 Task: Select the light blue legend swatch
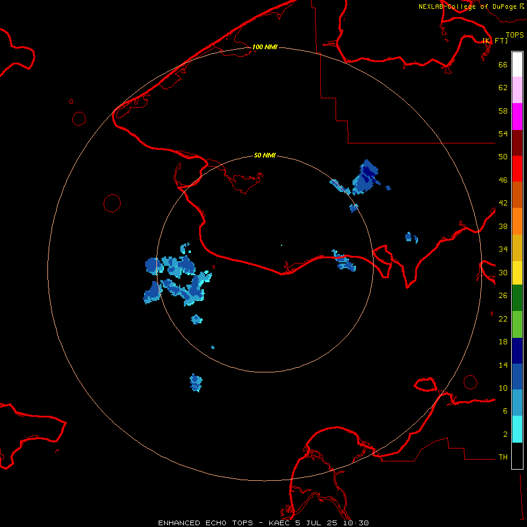[517, 403]
